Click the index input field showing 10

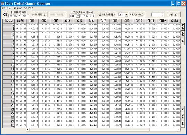point(158,15)
